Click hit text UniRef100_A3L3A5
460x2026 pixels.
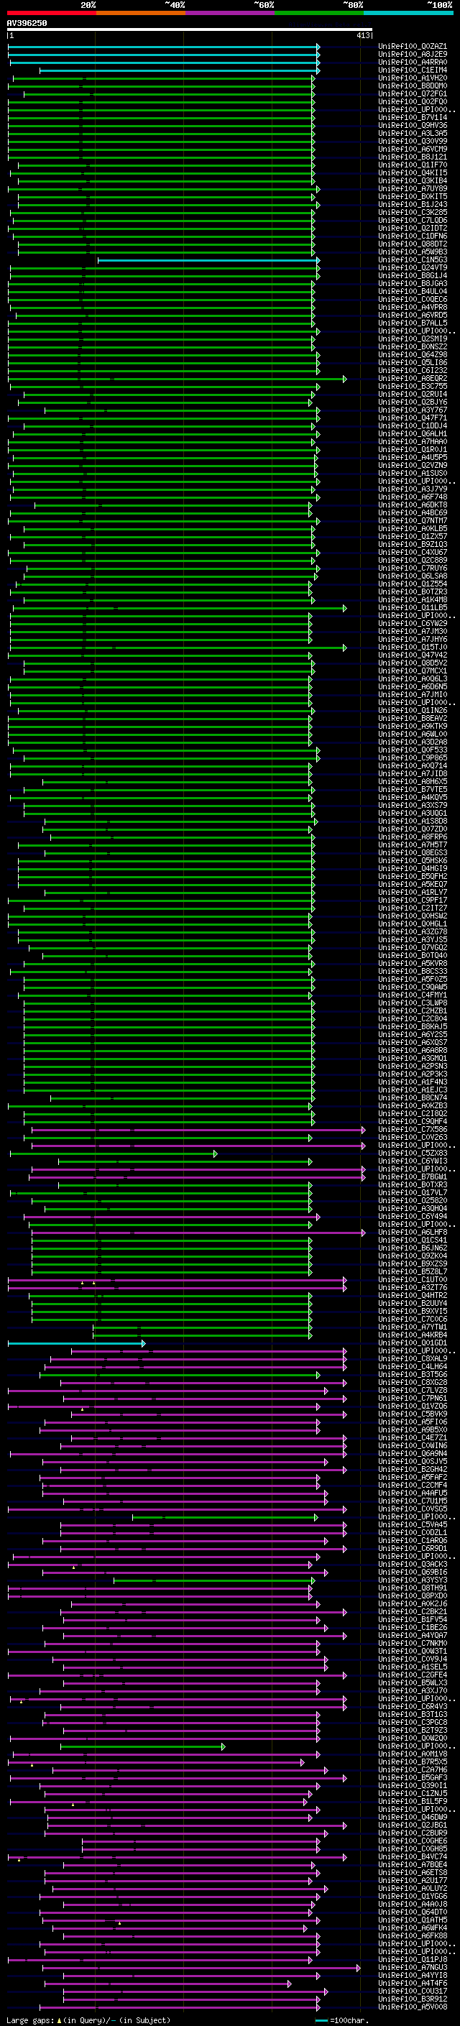coord(412,133)
